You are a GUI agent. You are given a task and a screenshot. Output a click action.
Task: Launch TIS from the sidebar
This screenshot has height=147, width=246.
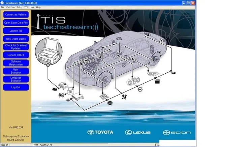tap(16, 31)
